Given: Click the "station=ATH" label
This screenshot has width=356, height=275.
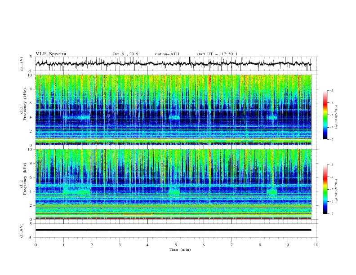Looking at the screenshot, I should (x=167, y=54).
